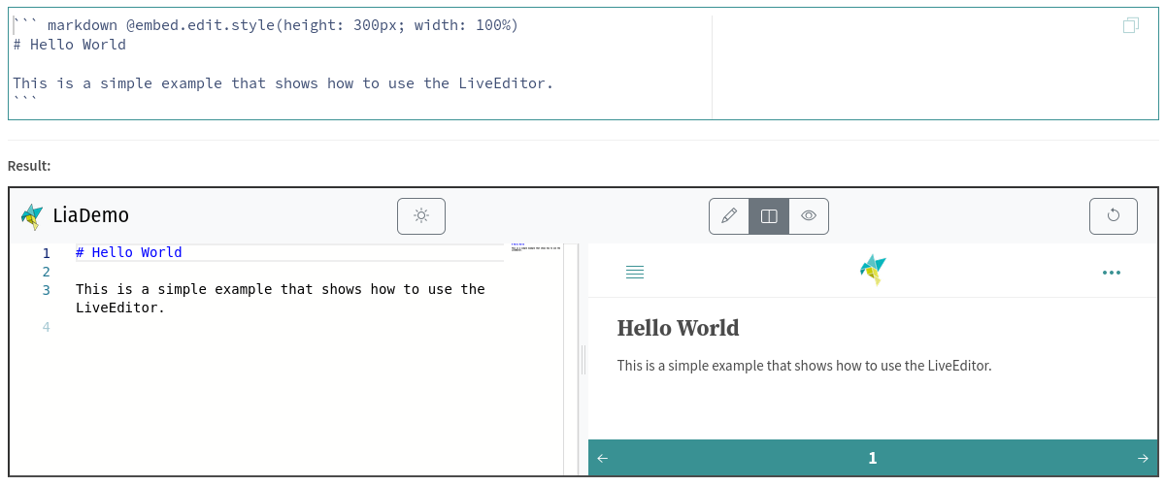This screenshot has height=486, width=1166.
Task: Switch to editor-only mode with the pencil button
Action: pos(729,215)
